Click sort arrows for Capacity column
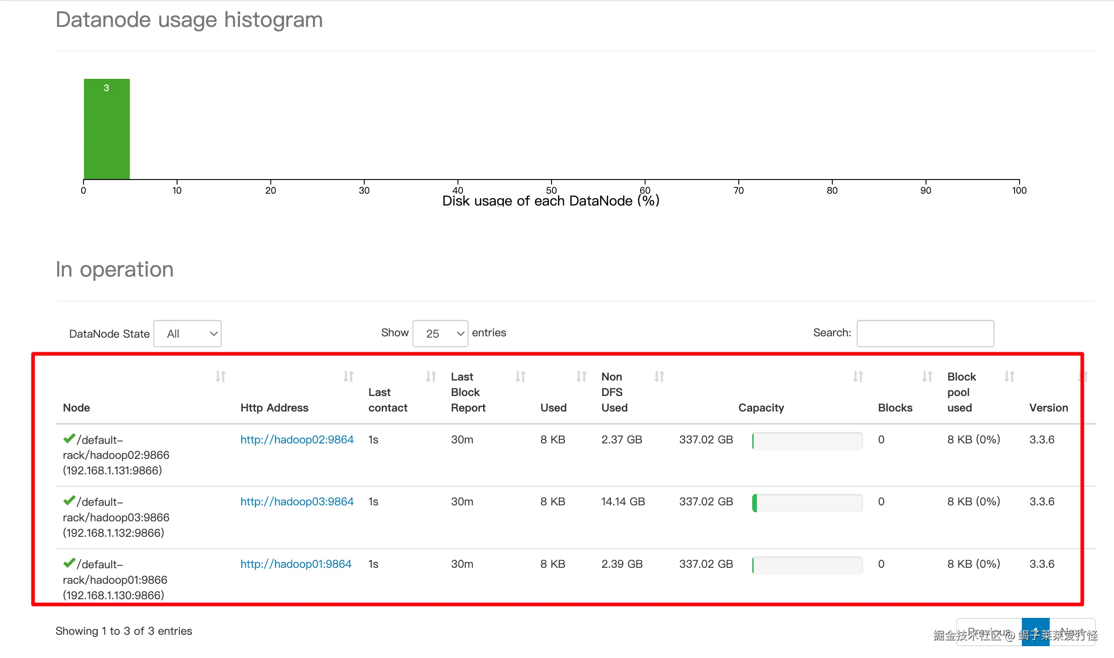 click(858, 376)
